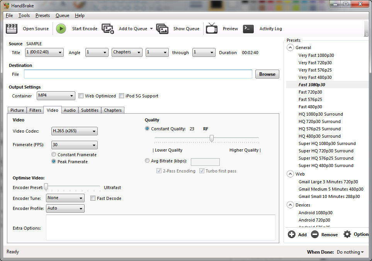
Task: Click the minus icon for Remove preset
Action: point(315,234)
